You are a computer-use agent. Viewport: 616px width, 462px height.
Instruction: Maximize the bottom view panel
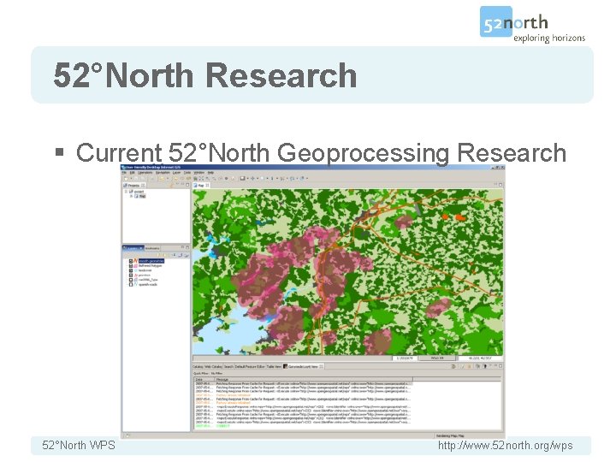(x=500, y=366)
